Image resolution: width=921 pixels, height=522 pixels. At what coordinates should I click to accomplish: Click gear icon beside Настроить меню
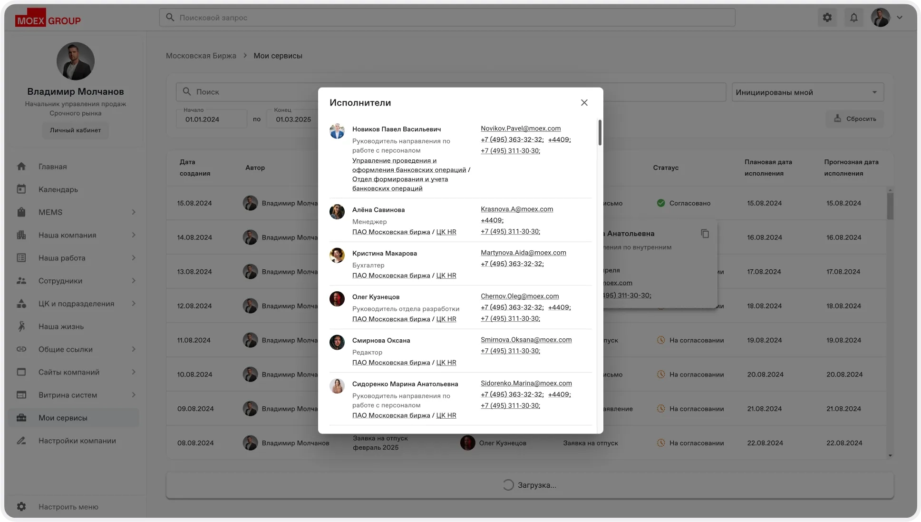click(21, 507)
